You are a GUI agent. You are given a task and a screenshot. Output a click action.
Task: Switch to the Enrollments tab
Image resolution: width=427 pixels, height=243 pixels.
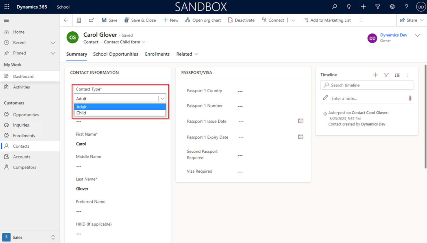[x=157, y=54]
